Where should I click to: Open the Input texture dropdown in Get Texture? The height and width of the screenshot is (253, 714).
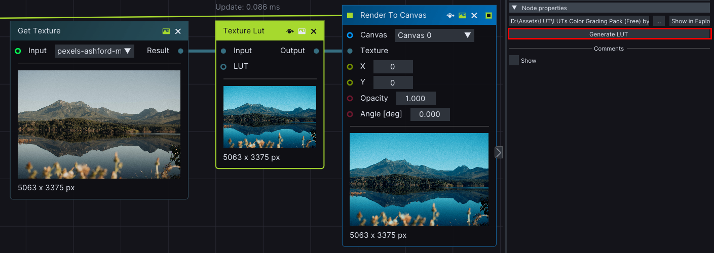(x=94, y=51)
